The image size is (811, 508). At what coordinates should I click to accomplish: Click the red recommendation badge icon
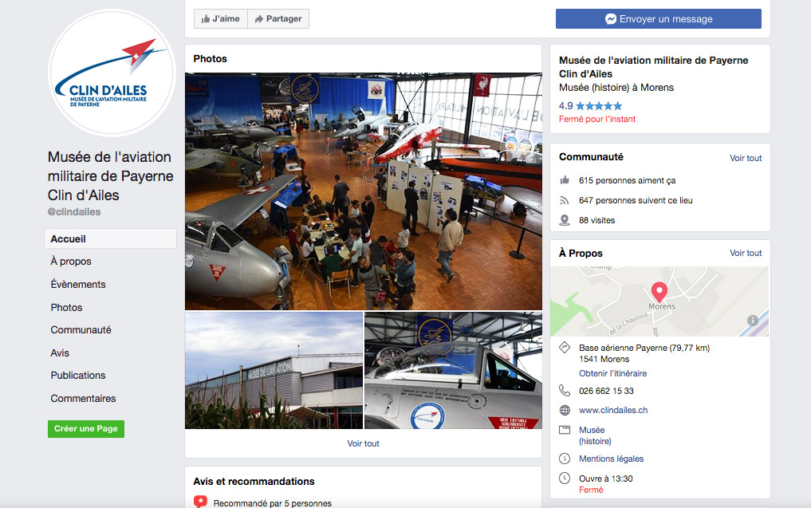click(x=200, y=502)
